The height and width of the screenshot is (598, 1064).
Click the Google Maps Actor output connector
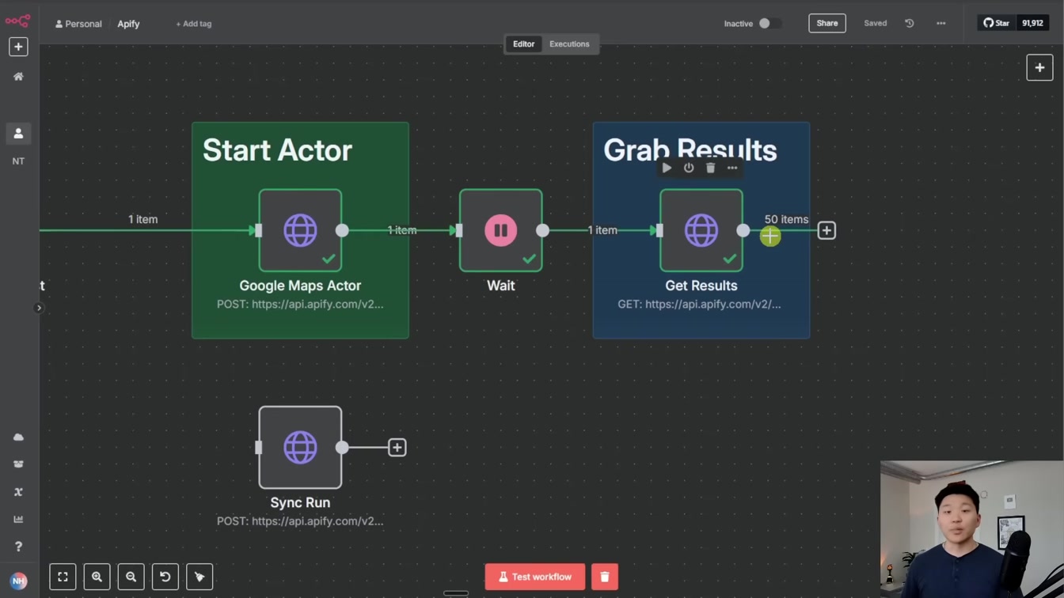(x=342, y=230)
